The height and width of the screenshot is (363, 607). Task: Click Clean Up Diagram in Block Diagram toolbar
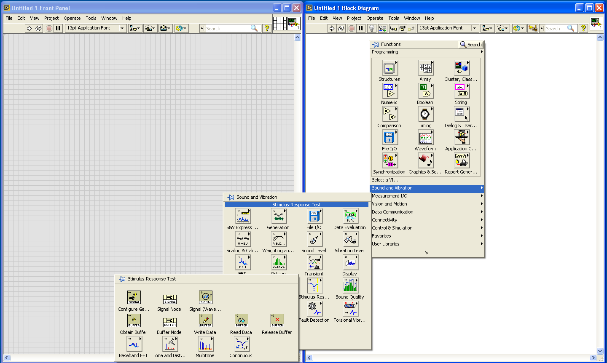(533, 28)
